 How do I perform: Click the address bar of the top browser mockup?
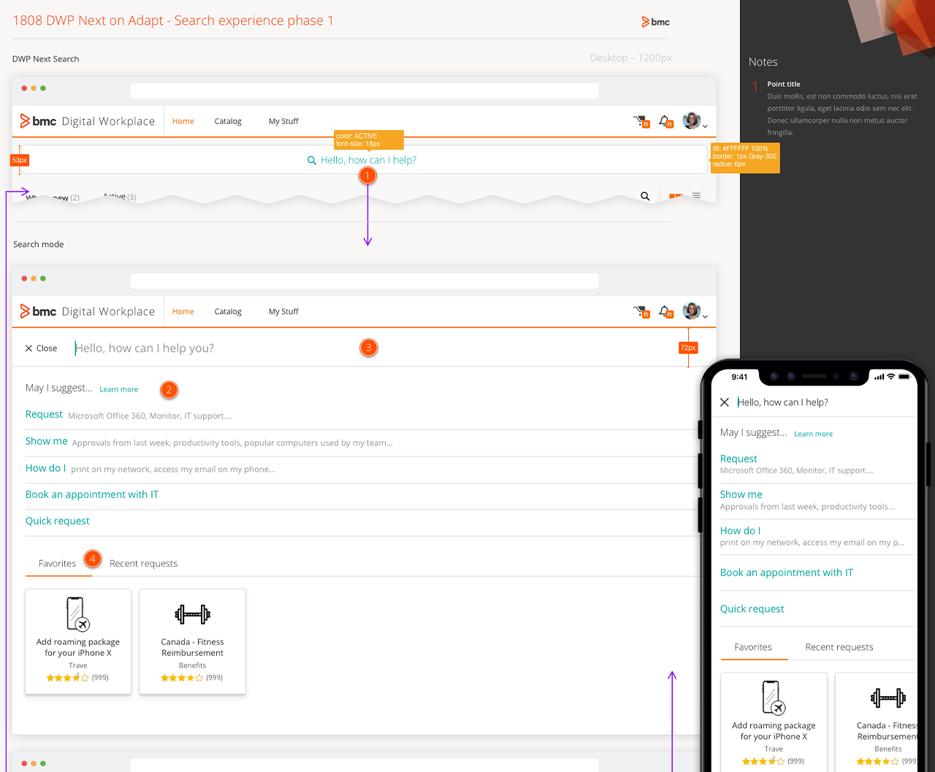(364, 91)
